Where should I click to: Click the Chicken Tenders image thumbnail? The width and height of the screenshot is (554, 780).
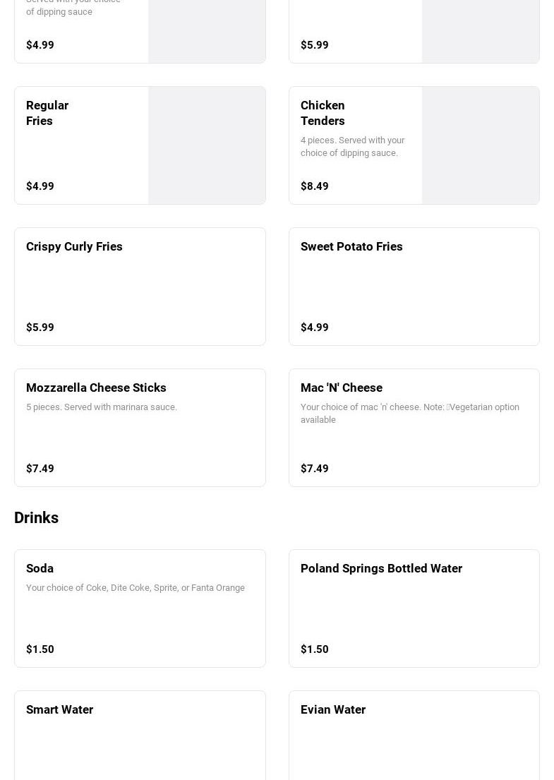[x=481, y=145]
